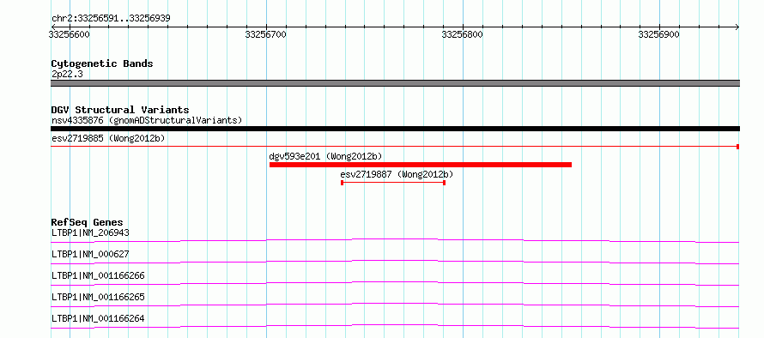Select the nsv4335876 (gnomADStructuralVariants) label
This screenshot has width=764, height=338.
point(147,120)
